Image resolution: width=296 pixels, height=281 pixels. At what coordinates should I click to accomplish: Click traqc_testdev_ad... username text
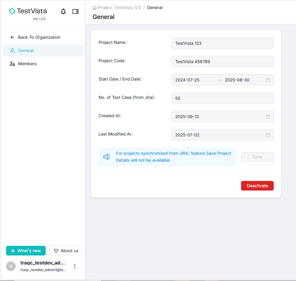click(42, 263)
